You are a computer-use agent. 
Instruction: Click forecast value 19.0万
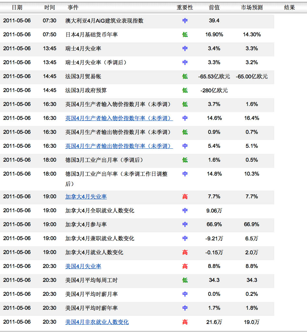click(x=252, y=322)
